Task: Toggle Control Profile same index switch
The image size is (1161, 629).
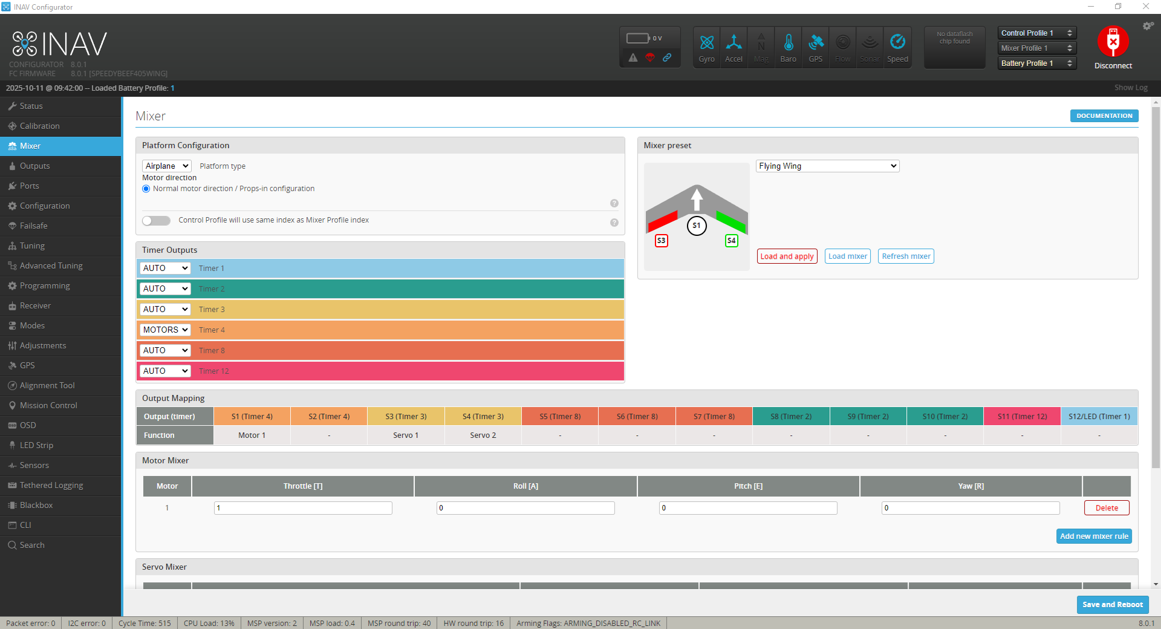Action: coord(156,221)
